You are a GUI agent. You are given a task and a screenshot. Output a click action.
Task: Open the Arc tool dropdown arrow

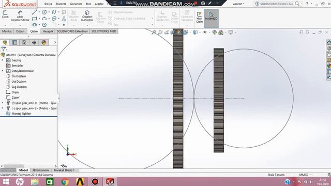[49, 19]
